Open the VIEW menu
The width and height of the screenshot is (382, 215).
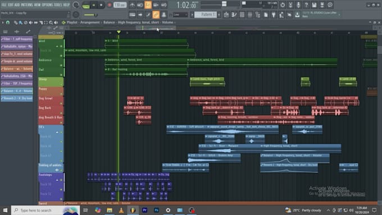(x=38, y=5)
